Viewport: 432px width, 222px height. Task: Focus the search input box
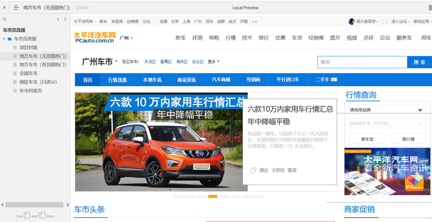362,62
